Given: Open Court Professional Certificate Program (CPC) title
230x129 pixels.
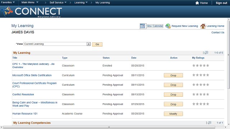Looking at the screenshot, I should click(x=34, y=85).
